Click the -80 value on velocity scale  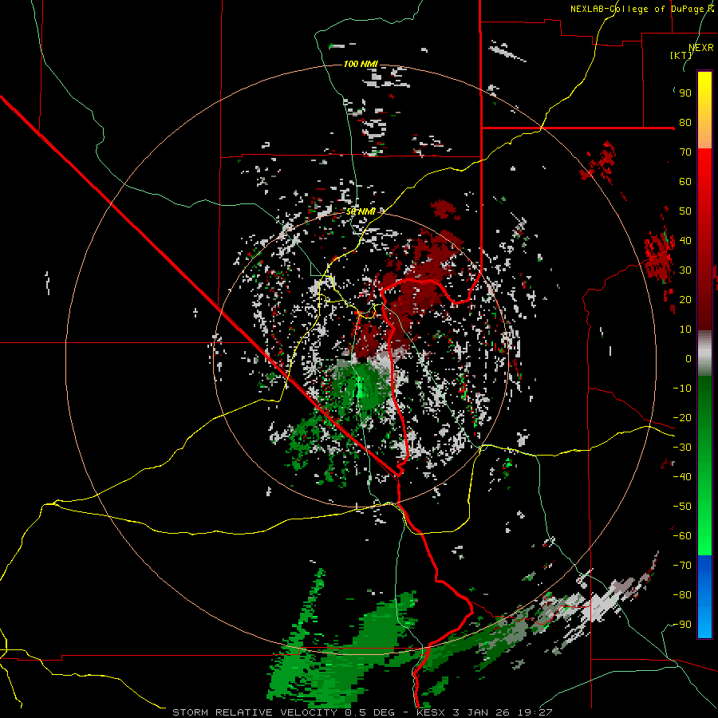(682, 595)
